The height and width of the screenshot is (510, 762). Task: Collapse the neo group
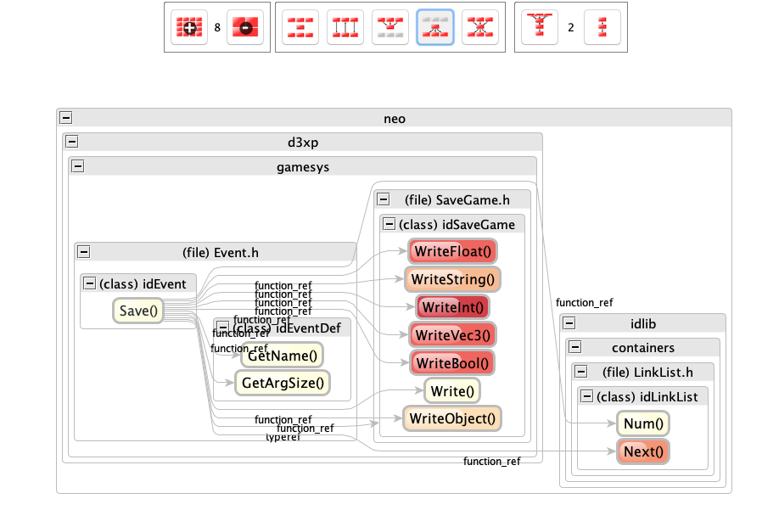pos(66,119)
